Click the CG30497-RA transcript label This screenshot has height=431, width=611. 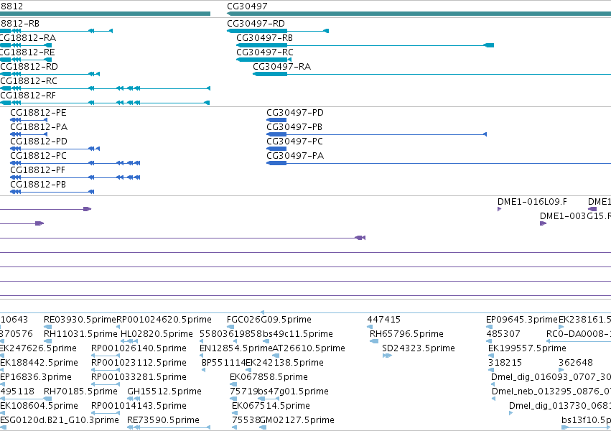[x=281, y=67]
